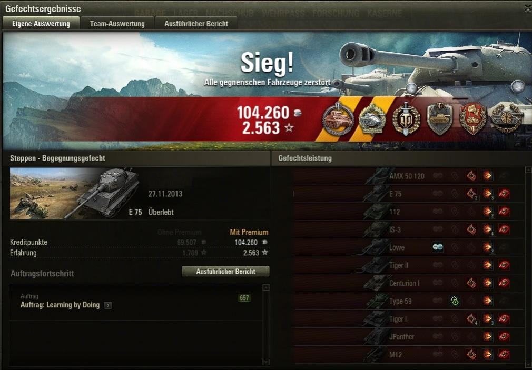Click the IS-3 critical hit icon
532x370 pixels.
pos(471,229)
